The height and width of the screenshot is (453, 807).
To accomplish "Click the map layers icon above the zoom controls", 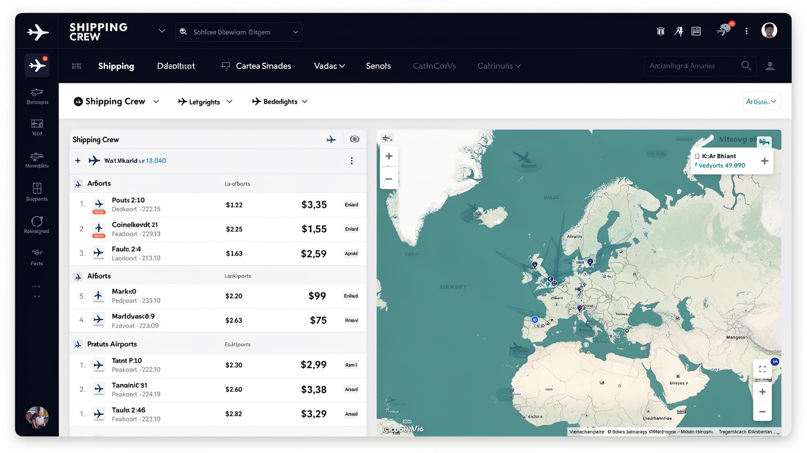I will click(x=387, y=138).
